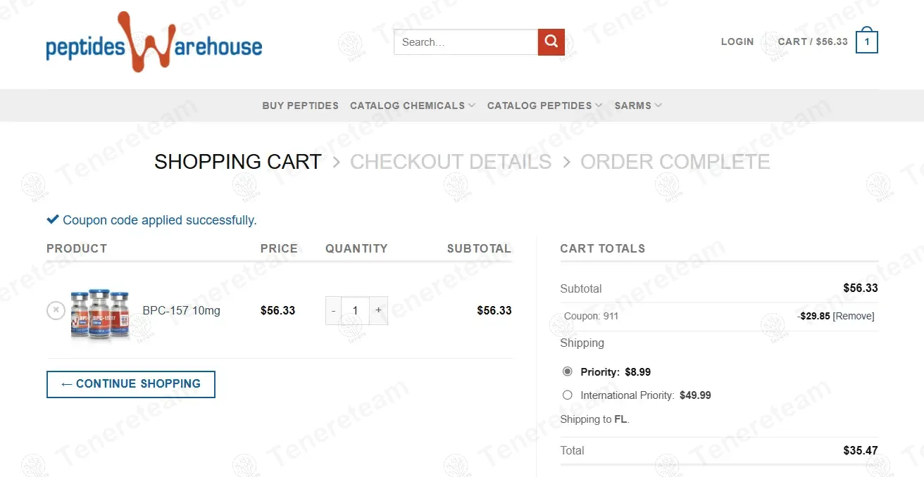Image resolution: width=924 pixels, height=477 pixels.
Task: Remove the applied 911 coupon
Action: point(854,317)
